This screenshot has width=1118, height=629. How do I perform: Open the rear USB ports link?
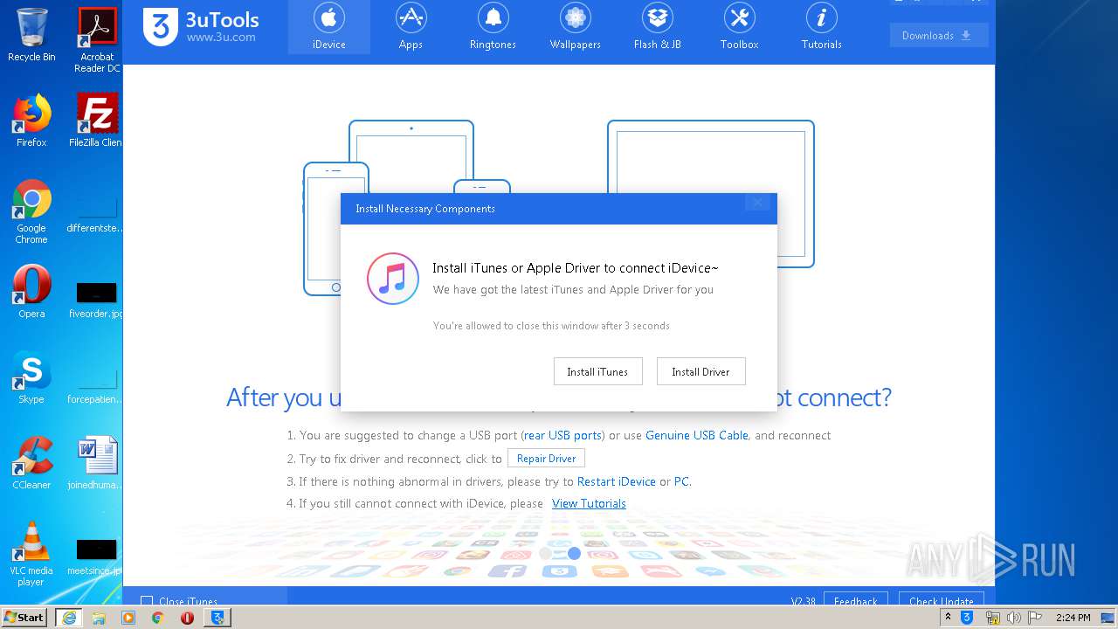point(562,435)
